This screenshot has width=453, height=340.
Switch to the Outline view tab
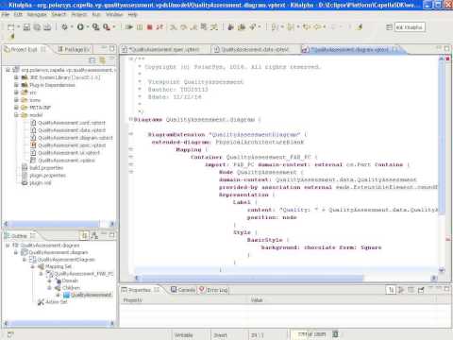tap(20, 235)
